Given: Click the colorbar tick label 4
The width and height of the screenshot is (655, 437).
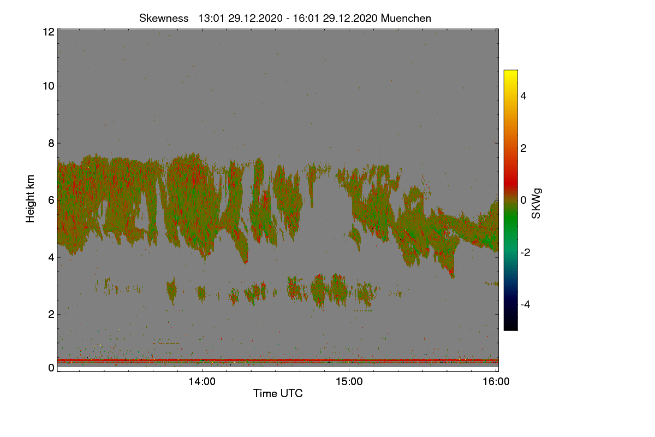Looking at the screenshot, I should coord(523,96).
